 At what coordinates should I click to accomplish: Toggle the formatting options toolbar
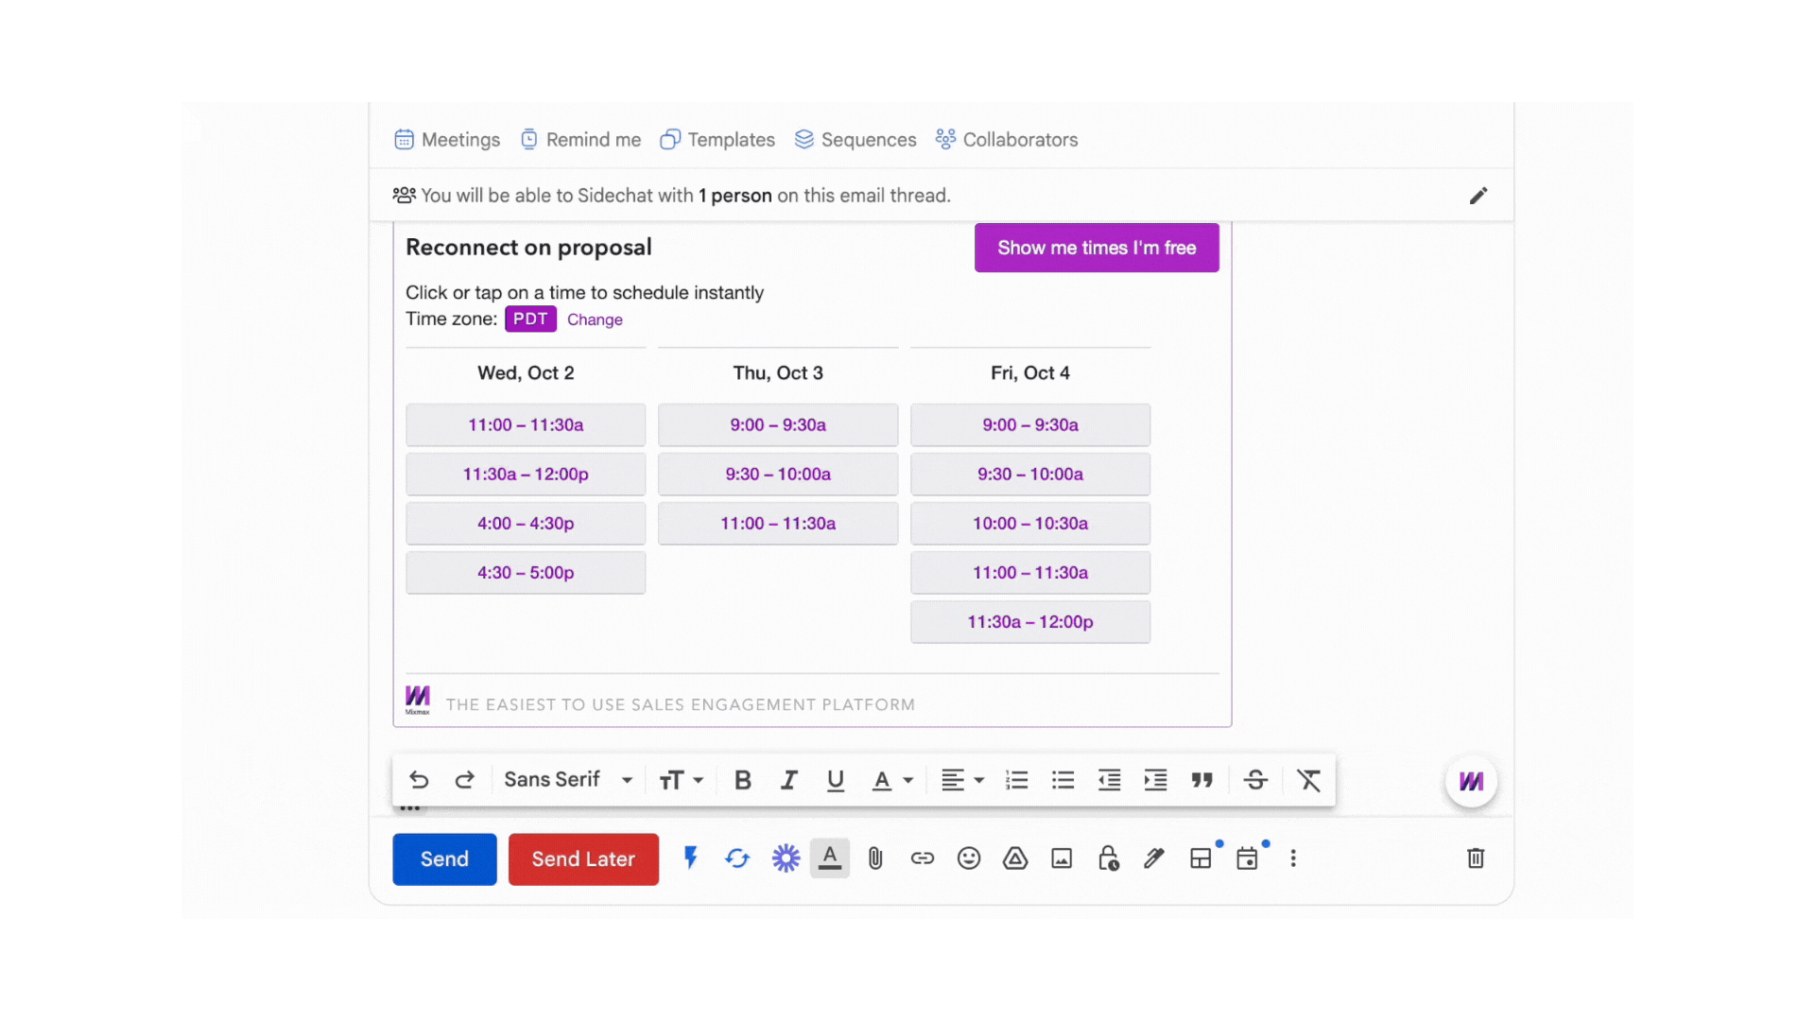(x=830, y=857)
